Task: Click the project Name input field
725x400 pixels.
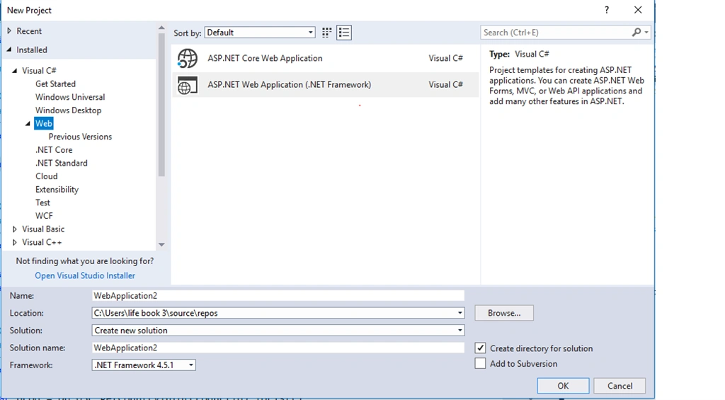Action: (278, 295)
